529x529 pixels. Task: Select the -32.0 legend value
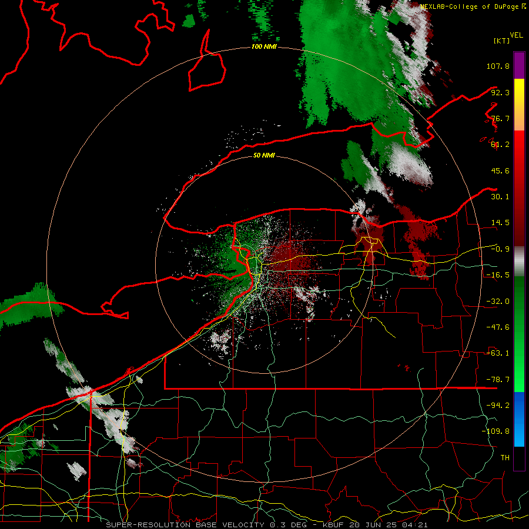[498, 302]
